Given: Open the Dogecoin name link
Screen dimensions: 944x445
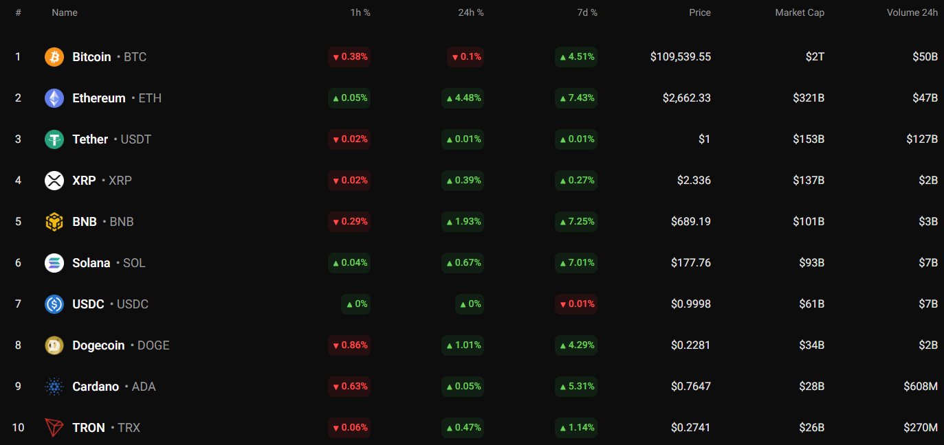Looking at the screenshot, I should tap(98, 345).
